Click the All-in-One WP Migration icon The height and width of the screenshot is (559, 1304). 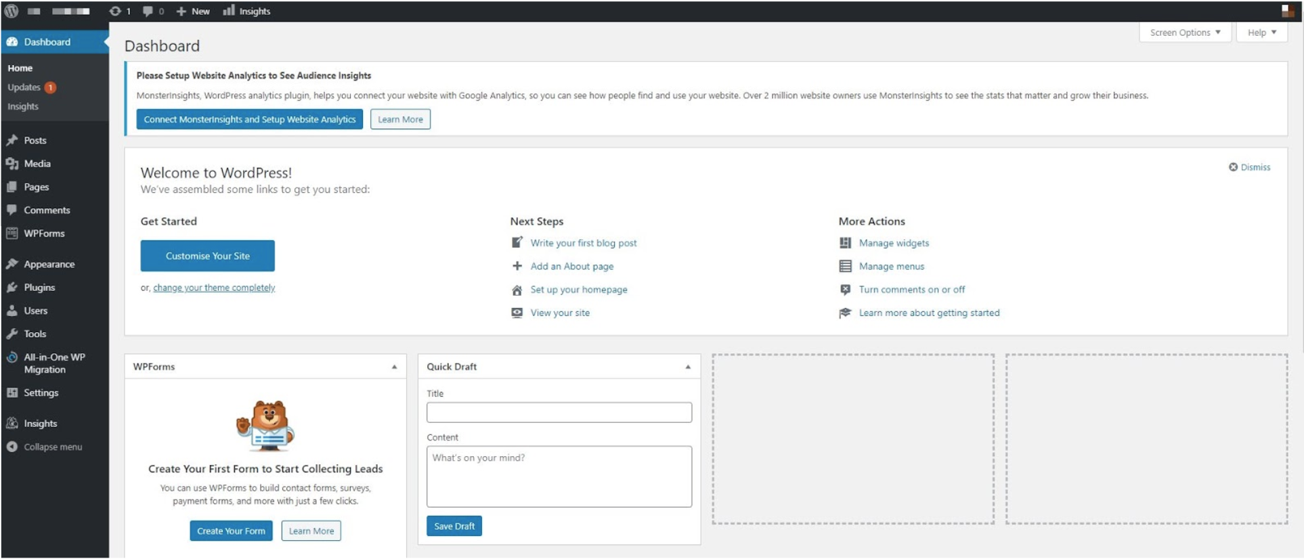pos(12,357)
